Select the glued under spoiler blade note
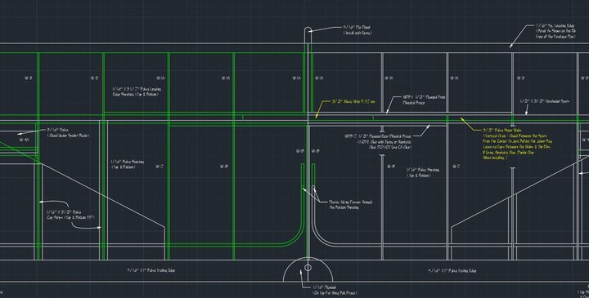The height and width of the screenshot is (298, 589). pyautogui.click(x=68, y=133)
